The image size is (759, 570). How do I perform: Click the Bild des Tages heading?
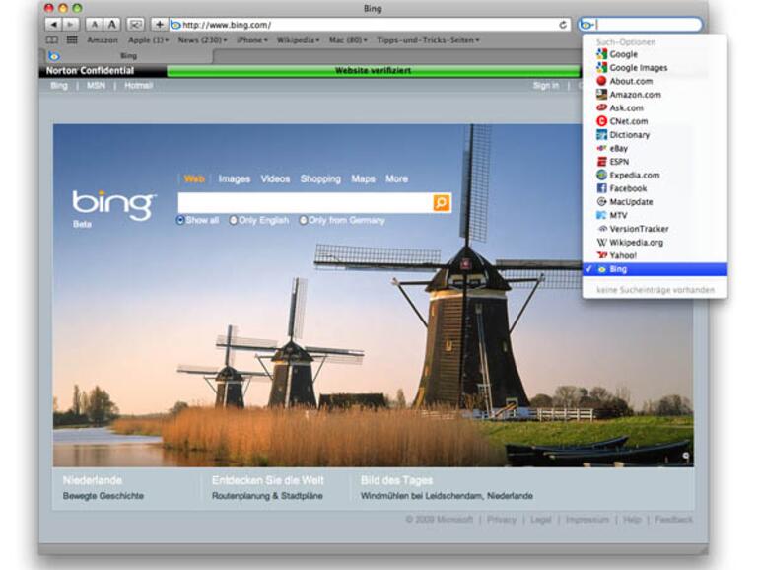pos(396,480)
